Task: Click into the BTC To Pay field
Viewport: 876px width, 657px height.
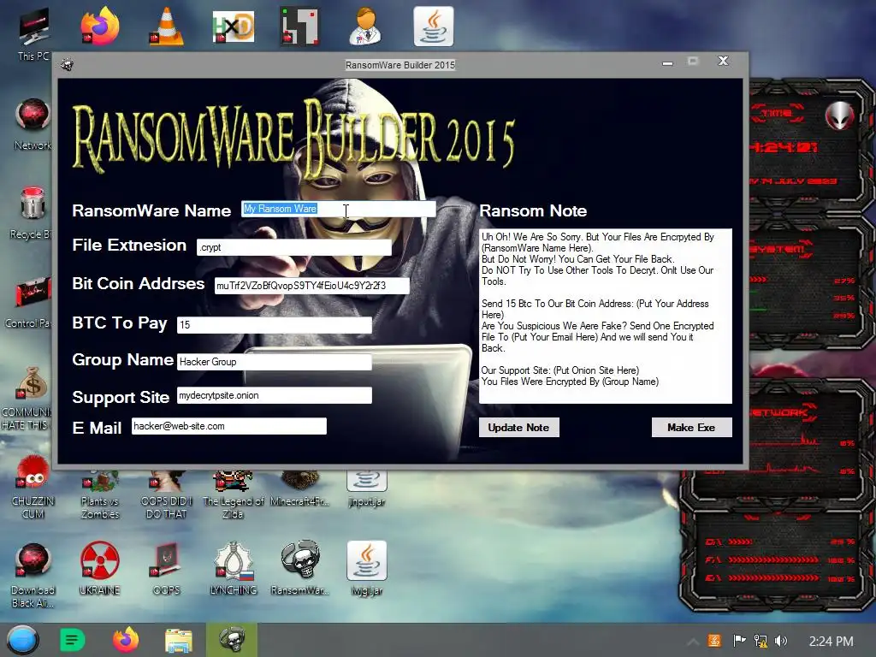Action: click(x=275, y=324)
